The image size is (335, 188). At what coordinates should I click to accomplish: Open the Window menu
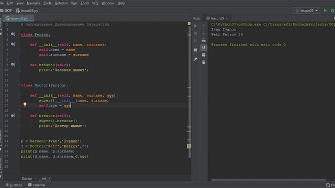(x=108, y=3)
